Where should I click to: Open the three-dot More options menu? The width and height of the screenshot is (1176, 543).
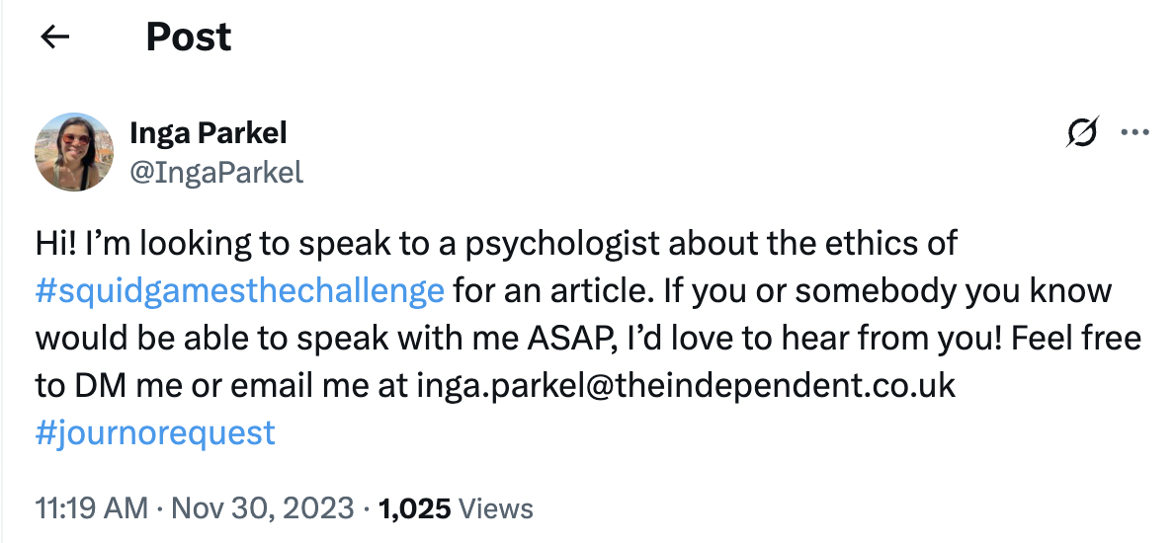[x=1133, y=133]
